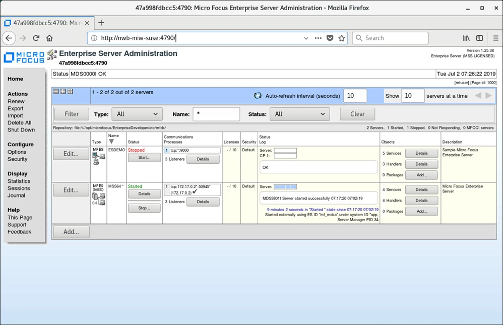Click Name column sort triangle
The width and height of the screenshot is (503, 325).
coord(111,142)
